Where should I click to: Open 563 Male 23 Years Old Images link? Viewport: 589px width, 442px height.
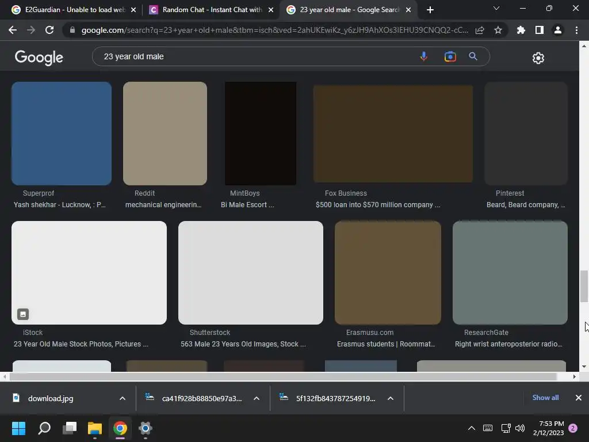(x=243, y=344)
